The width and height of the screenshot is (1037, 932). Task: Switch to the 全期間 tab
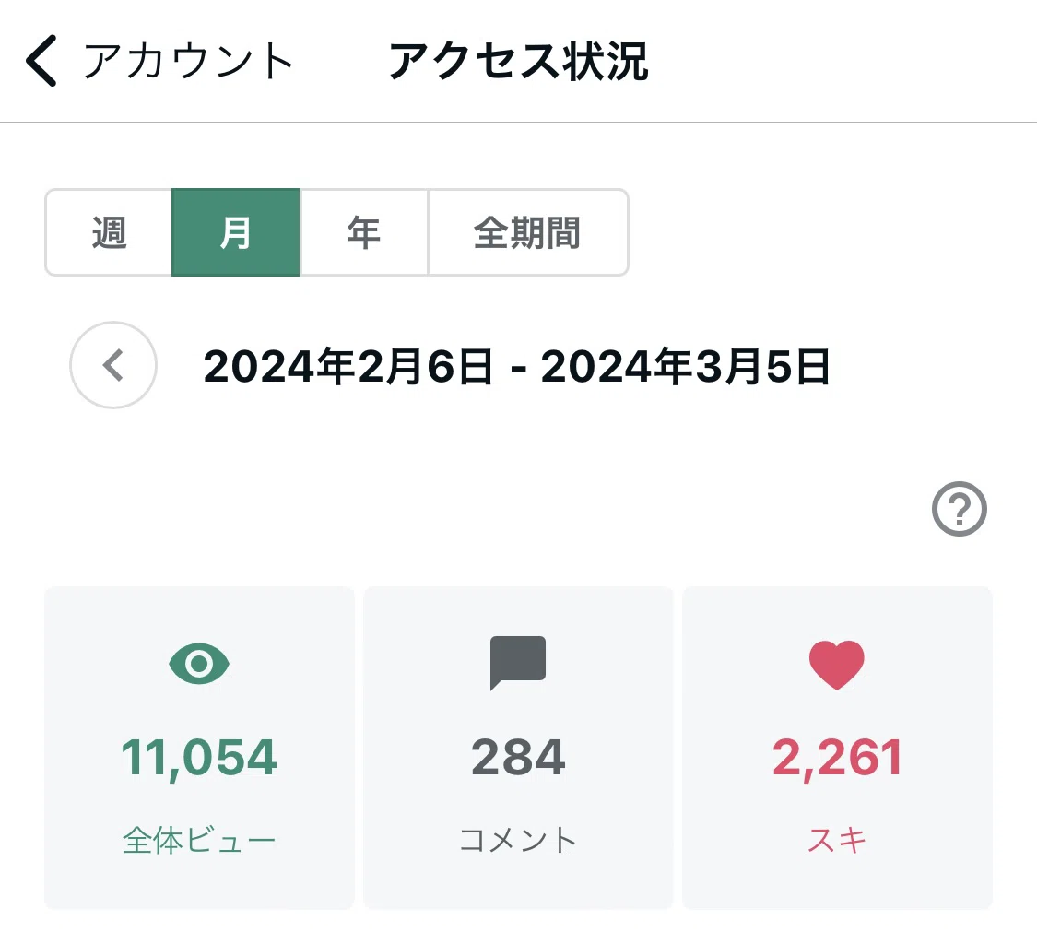tap(528, 232)
